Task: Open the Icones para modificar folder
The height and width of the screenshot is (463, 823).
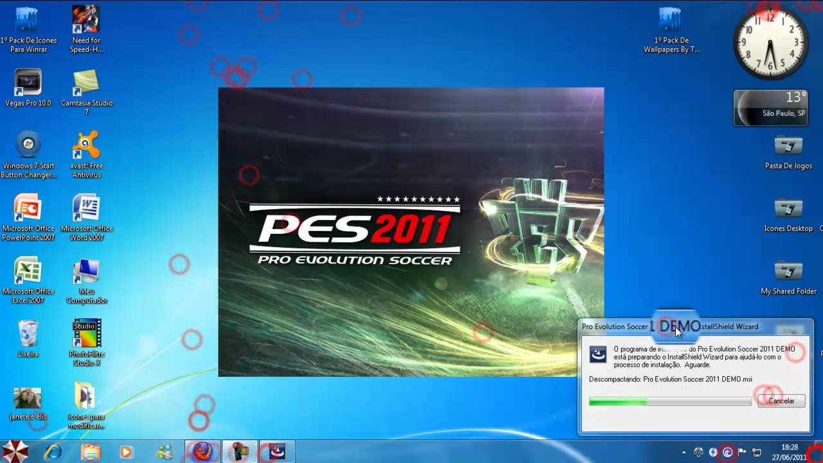Action: 86,406
